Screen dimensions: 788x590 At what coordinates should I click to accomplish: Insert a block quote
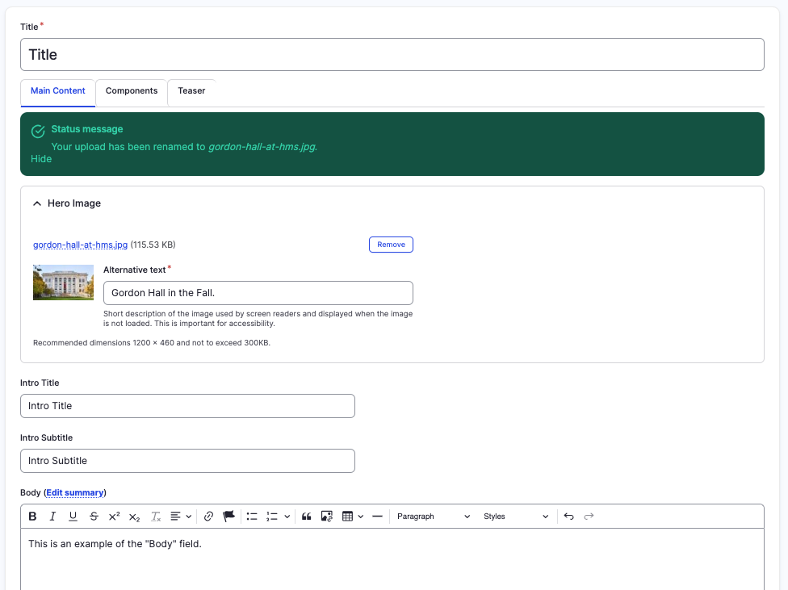pyautogui.click(x=307, y=517)
